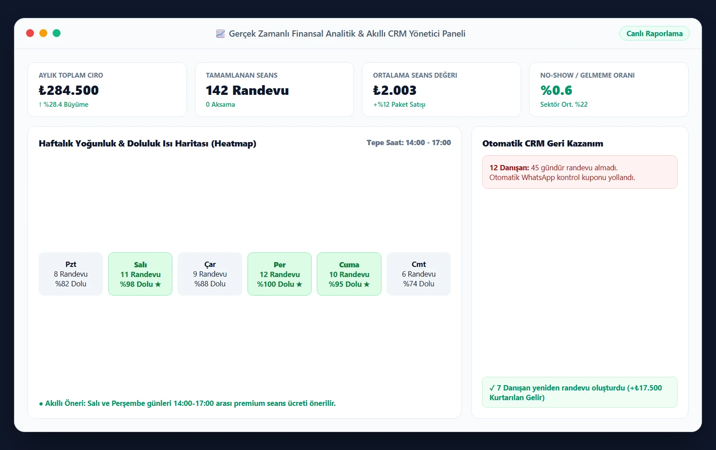Select the ₺284.500 revenue value
The height and width of the screenshot is (450, 716).
tap(69, 90)
